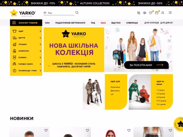Screen dimensions: 183x137
Task: Expand the Взуття category chevron
Action: [40, 38]
